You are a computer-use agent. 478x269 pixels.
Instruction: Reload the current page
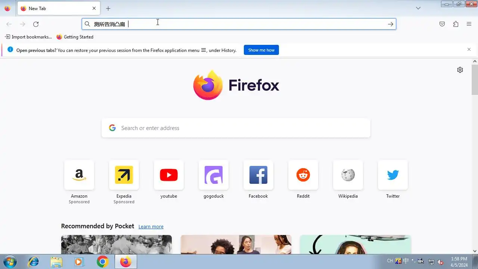point(36,24)
